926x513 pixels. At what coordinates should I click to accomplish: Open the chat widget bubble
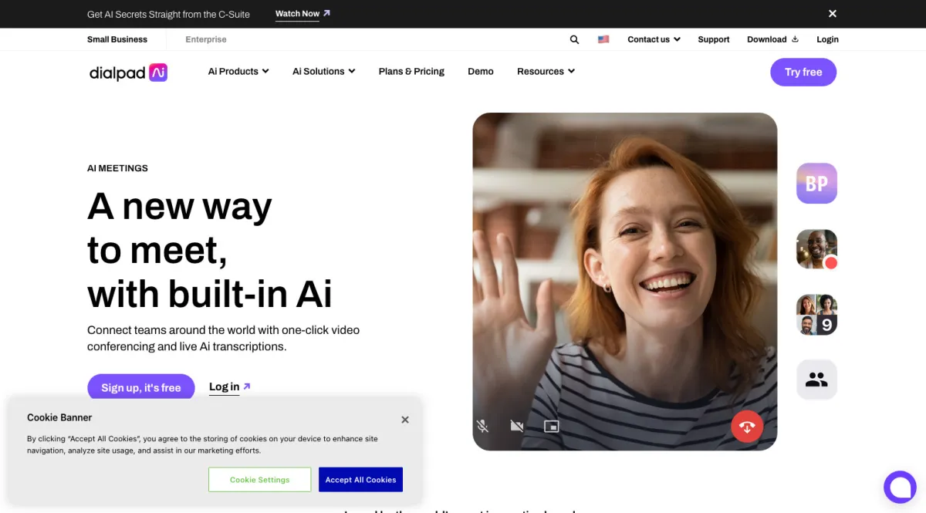(900, 487)
